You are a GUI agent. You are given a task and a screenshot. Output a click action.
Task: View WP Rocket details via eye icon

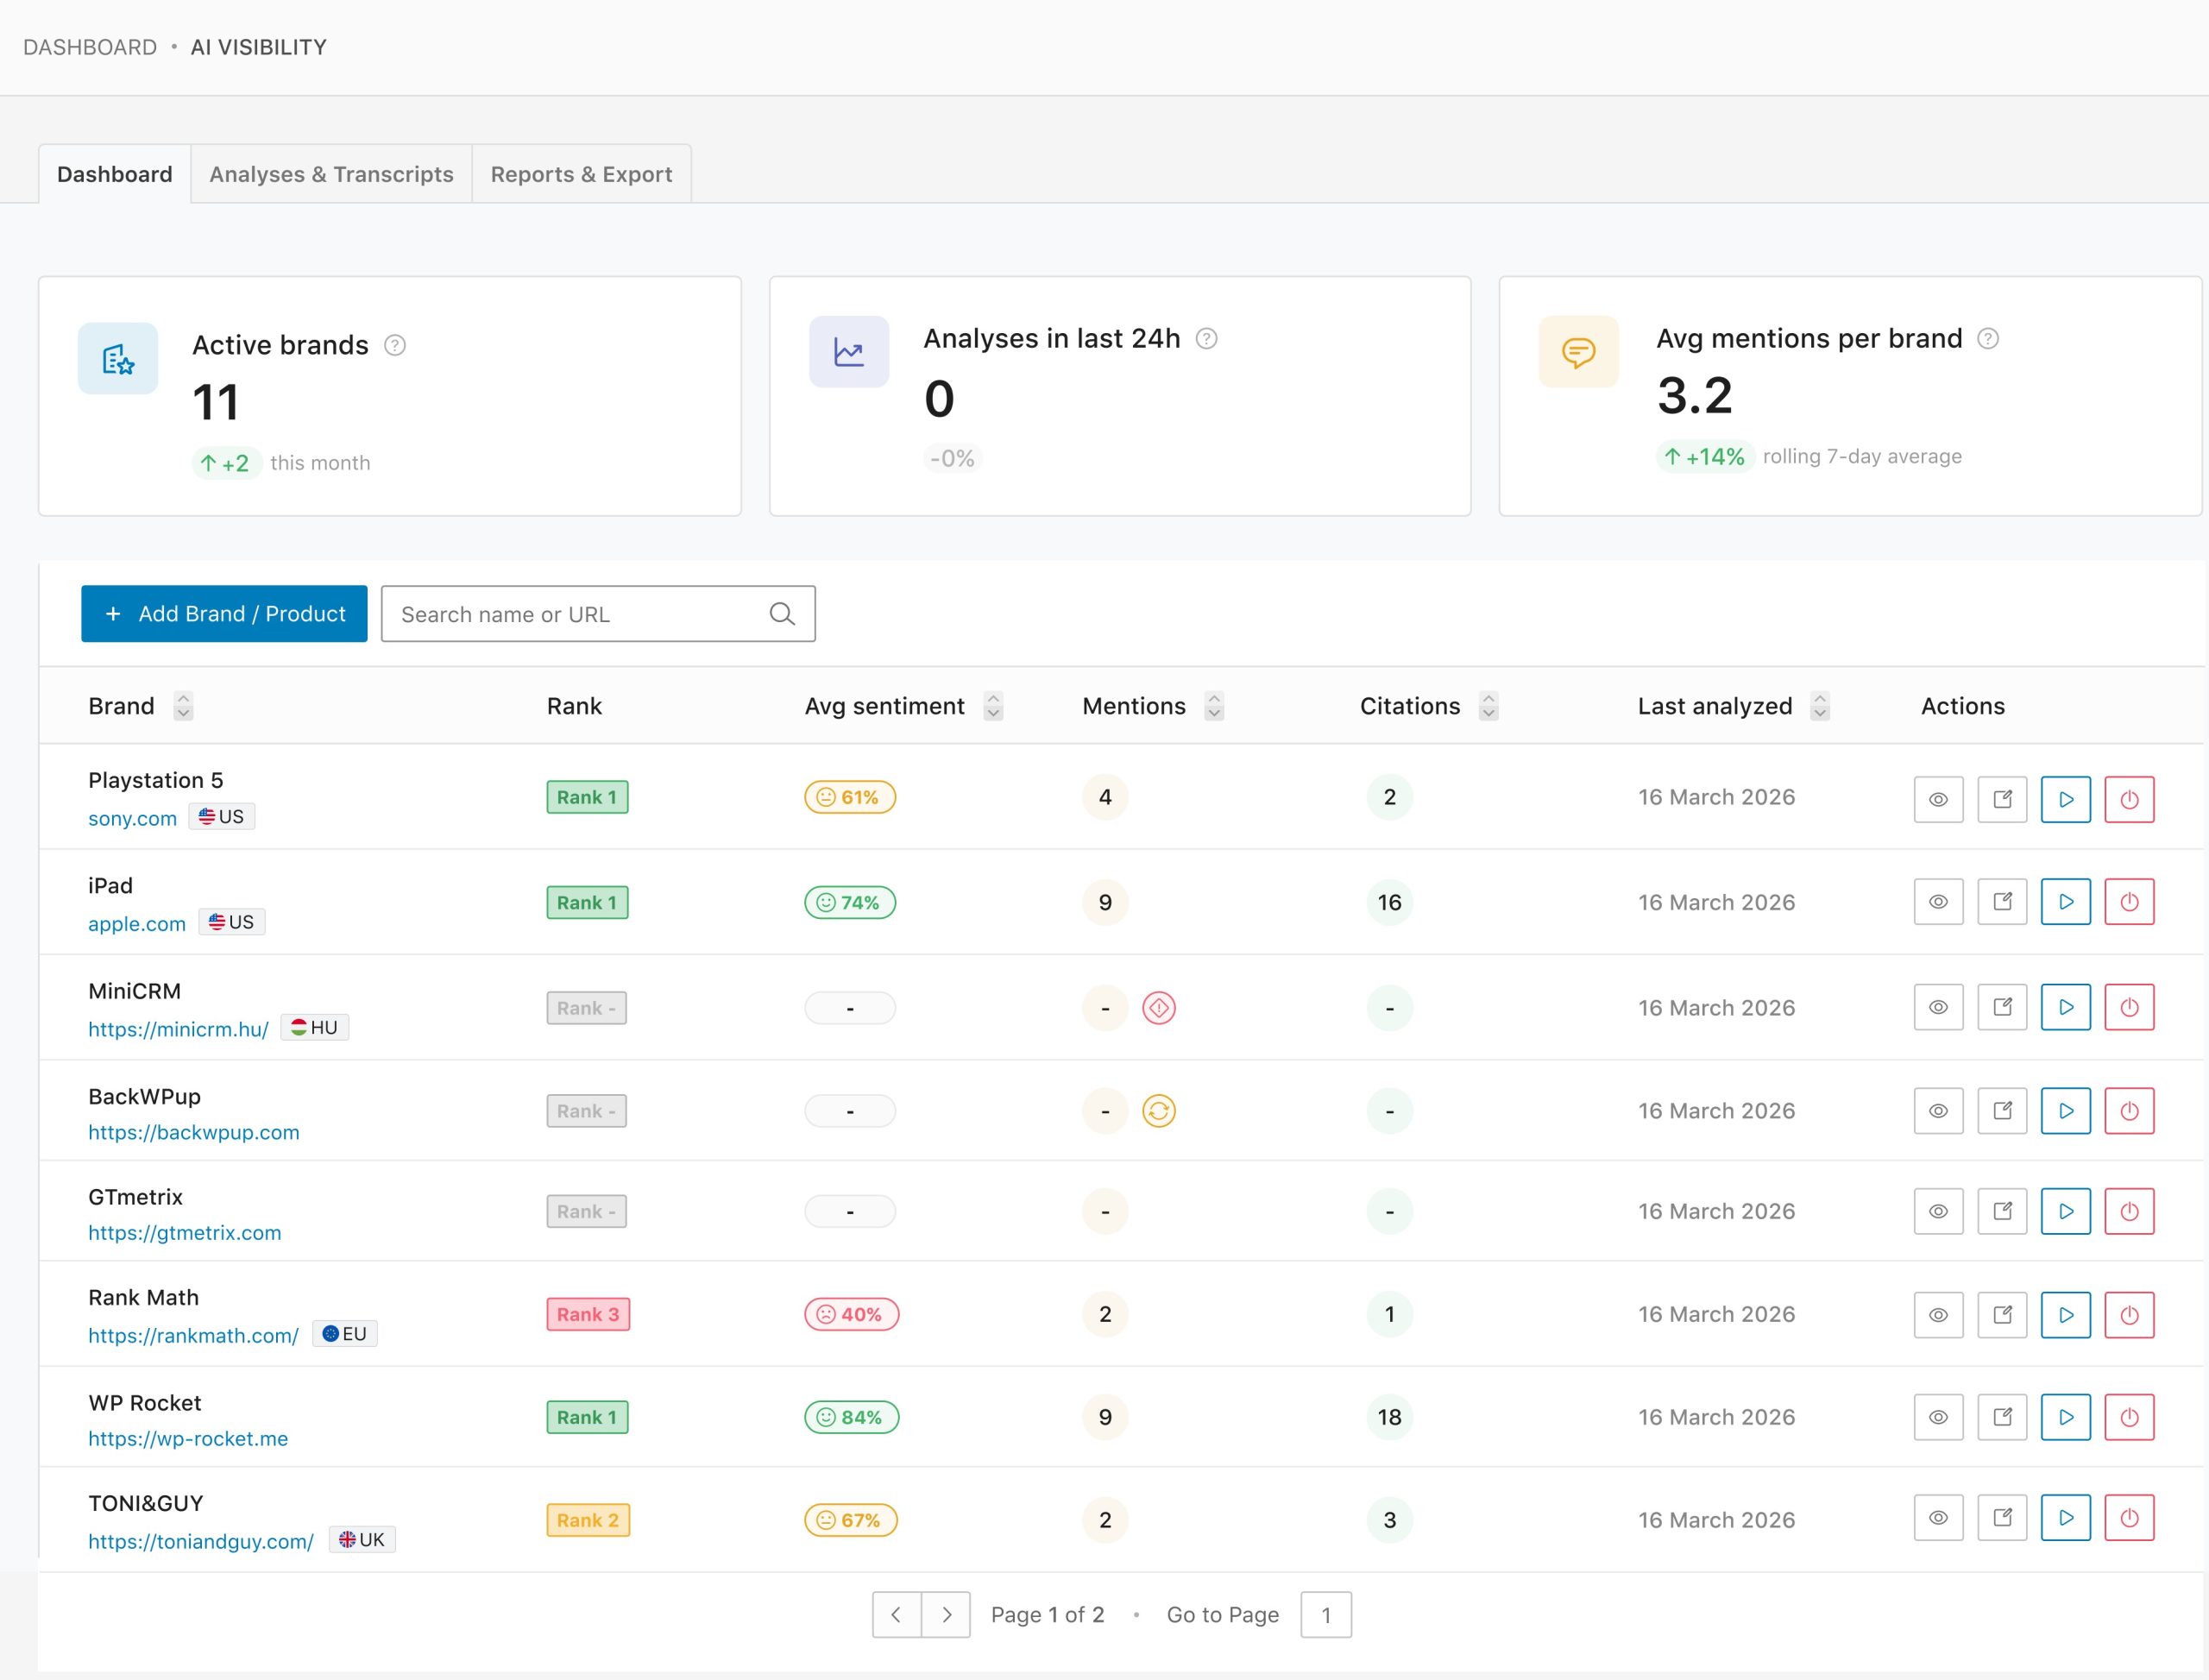click(x=1938, y=1417)
